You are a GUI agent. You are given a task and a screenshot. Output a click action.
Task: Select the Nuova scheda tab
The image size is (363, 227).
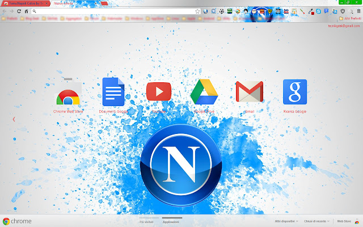(74, 3)
